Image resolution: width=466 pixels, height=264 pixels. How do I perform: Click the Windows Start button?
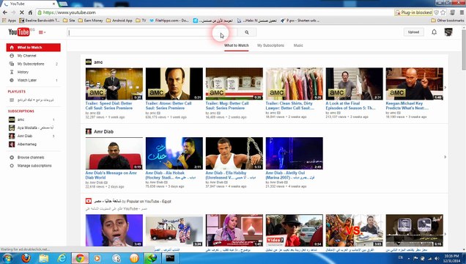point(7,258)
